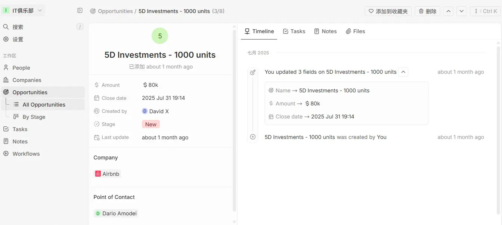
Task: Click the New stage tag
Action: coord(151,124)
